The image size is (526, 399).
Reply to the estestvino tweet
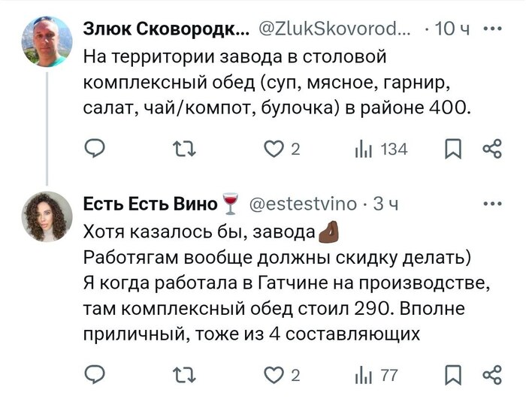tap(94, 373)
